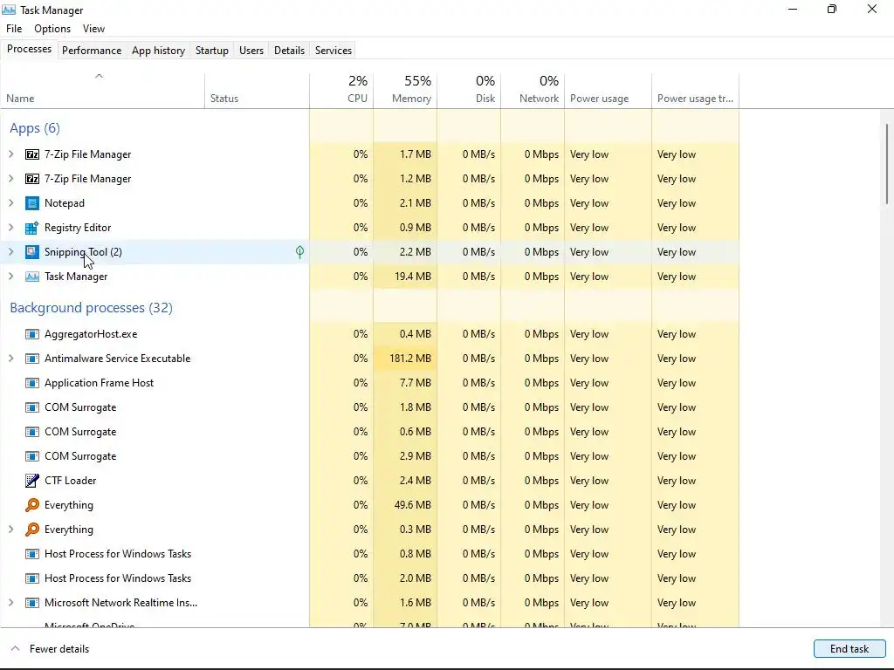Viewport: 894px width, 670px height.
Task: Switch to the Users tab
Action: tap(251, 50)
